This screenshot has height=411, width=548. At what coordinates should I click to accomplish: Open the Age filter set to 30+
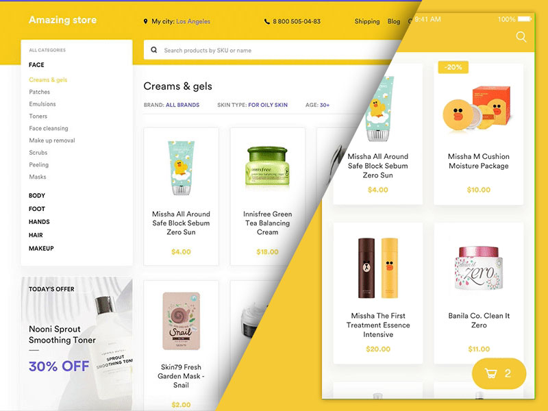pos(317,105)
